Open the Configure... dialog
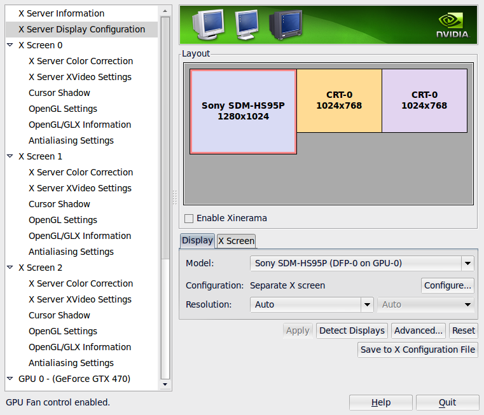484x415 pixels. click(448, 285)
